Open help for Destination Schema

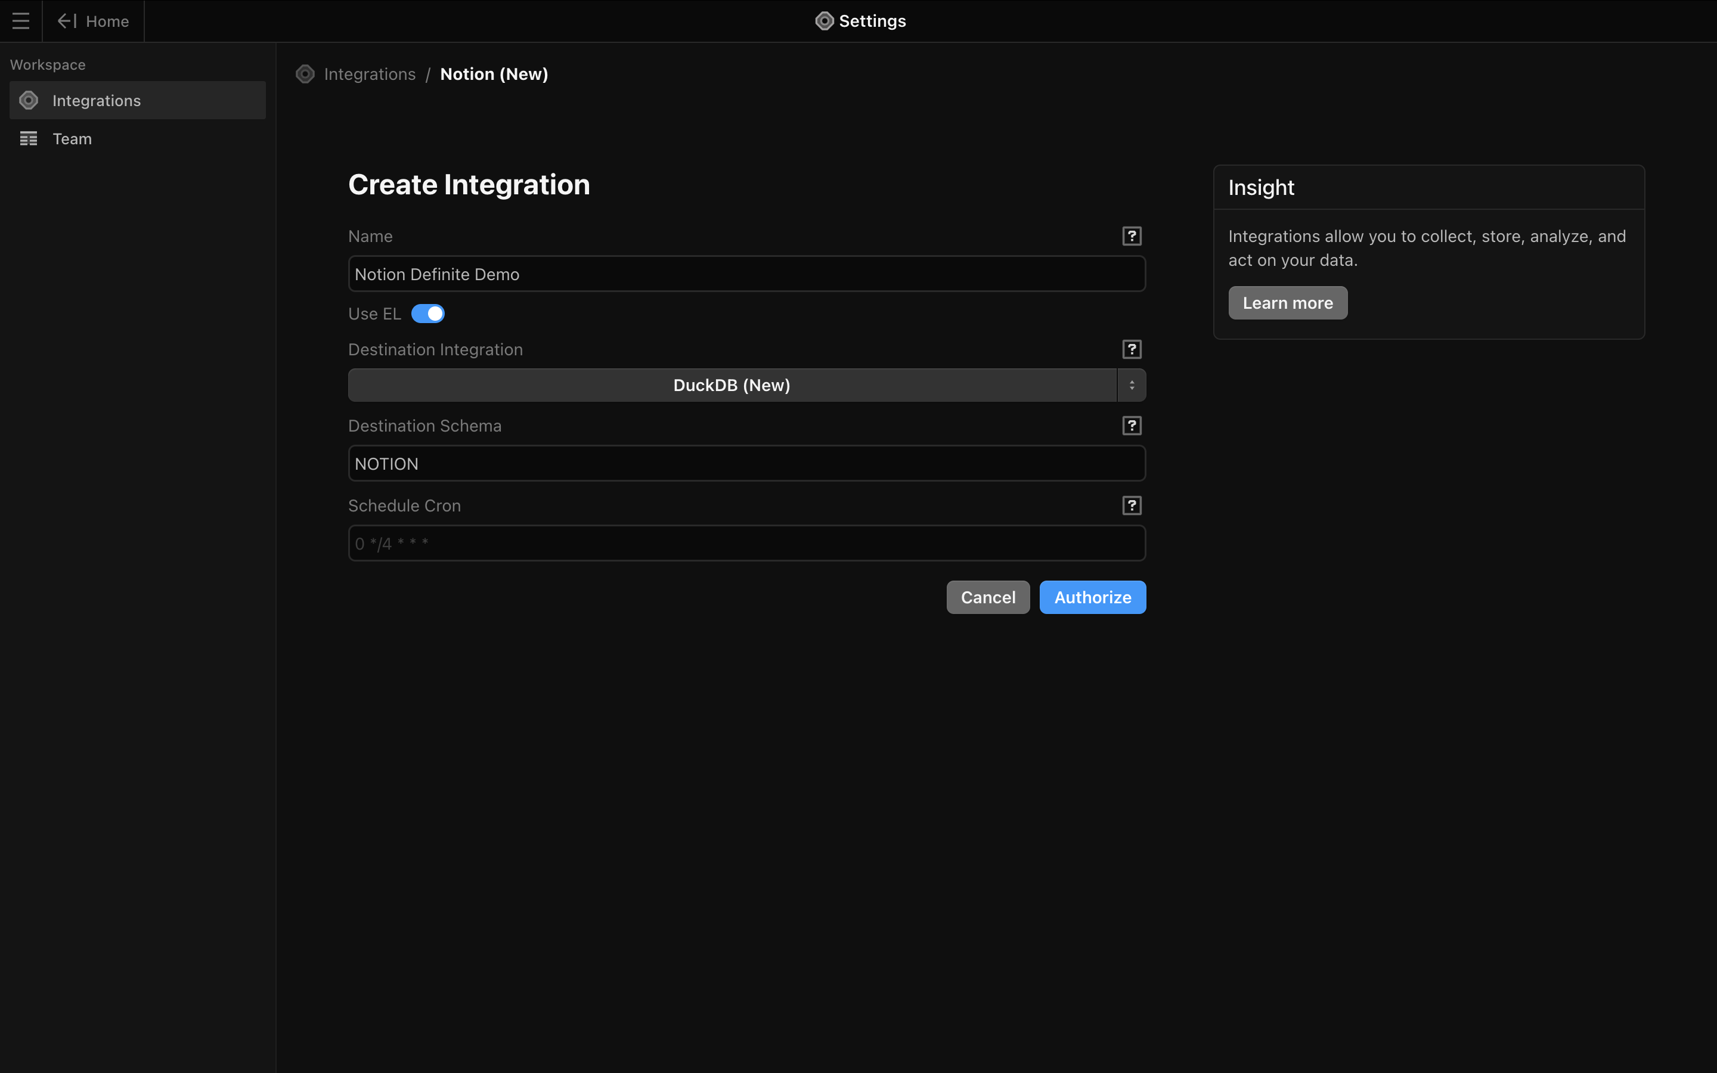pos(1131,426)
